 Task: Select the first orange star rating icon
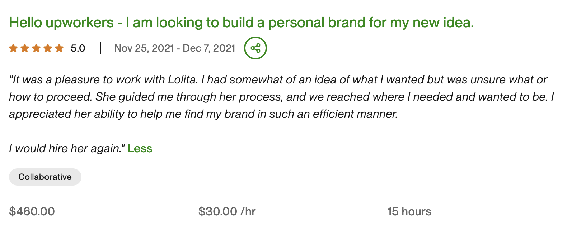14,48
